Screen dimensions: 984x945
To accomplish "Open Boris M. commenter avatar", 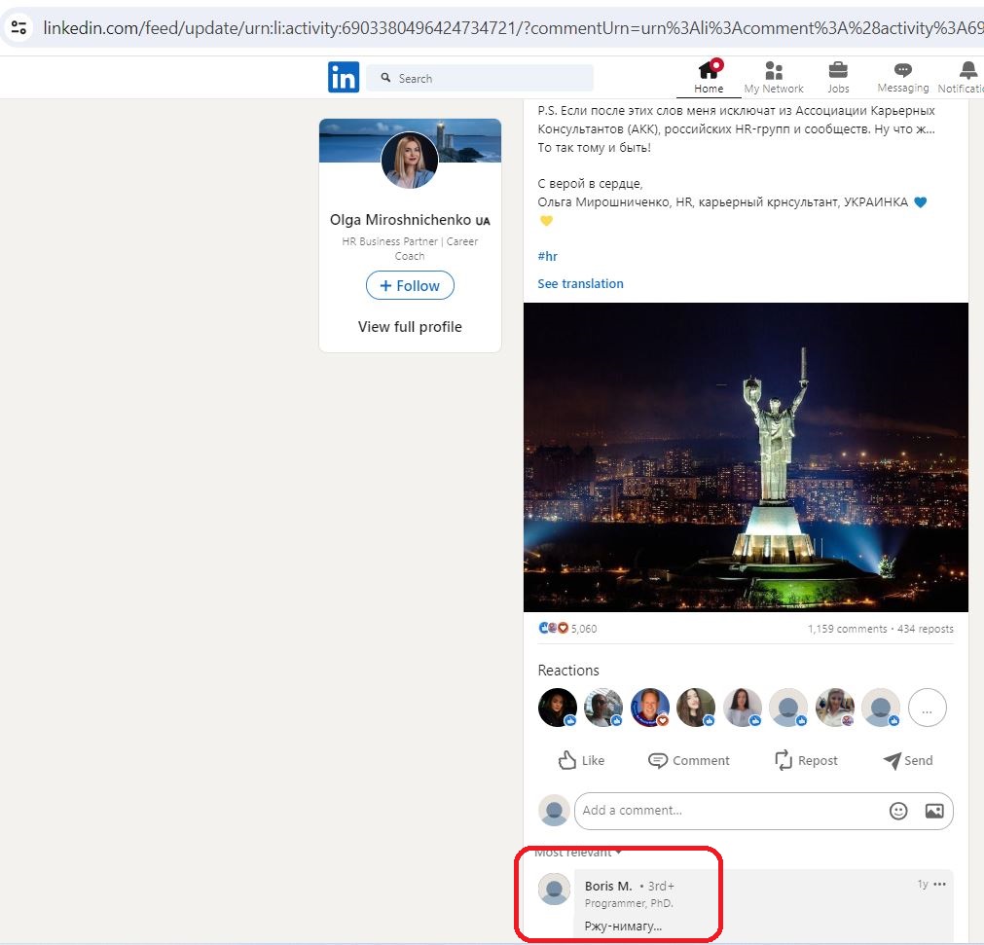I will tap(554, 890).
